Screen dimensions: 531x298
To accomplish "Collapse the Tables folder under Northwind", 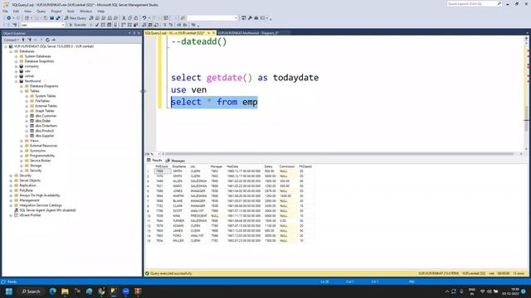I will [x=22, y=91].
